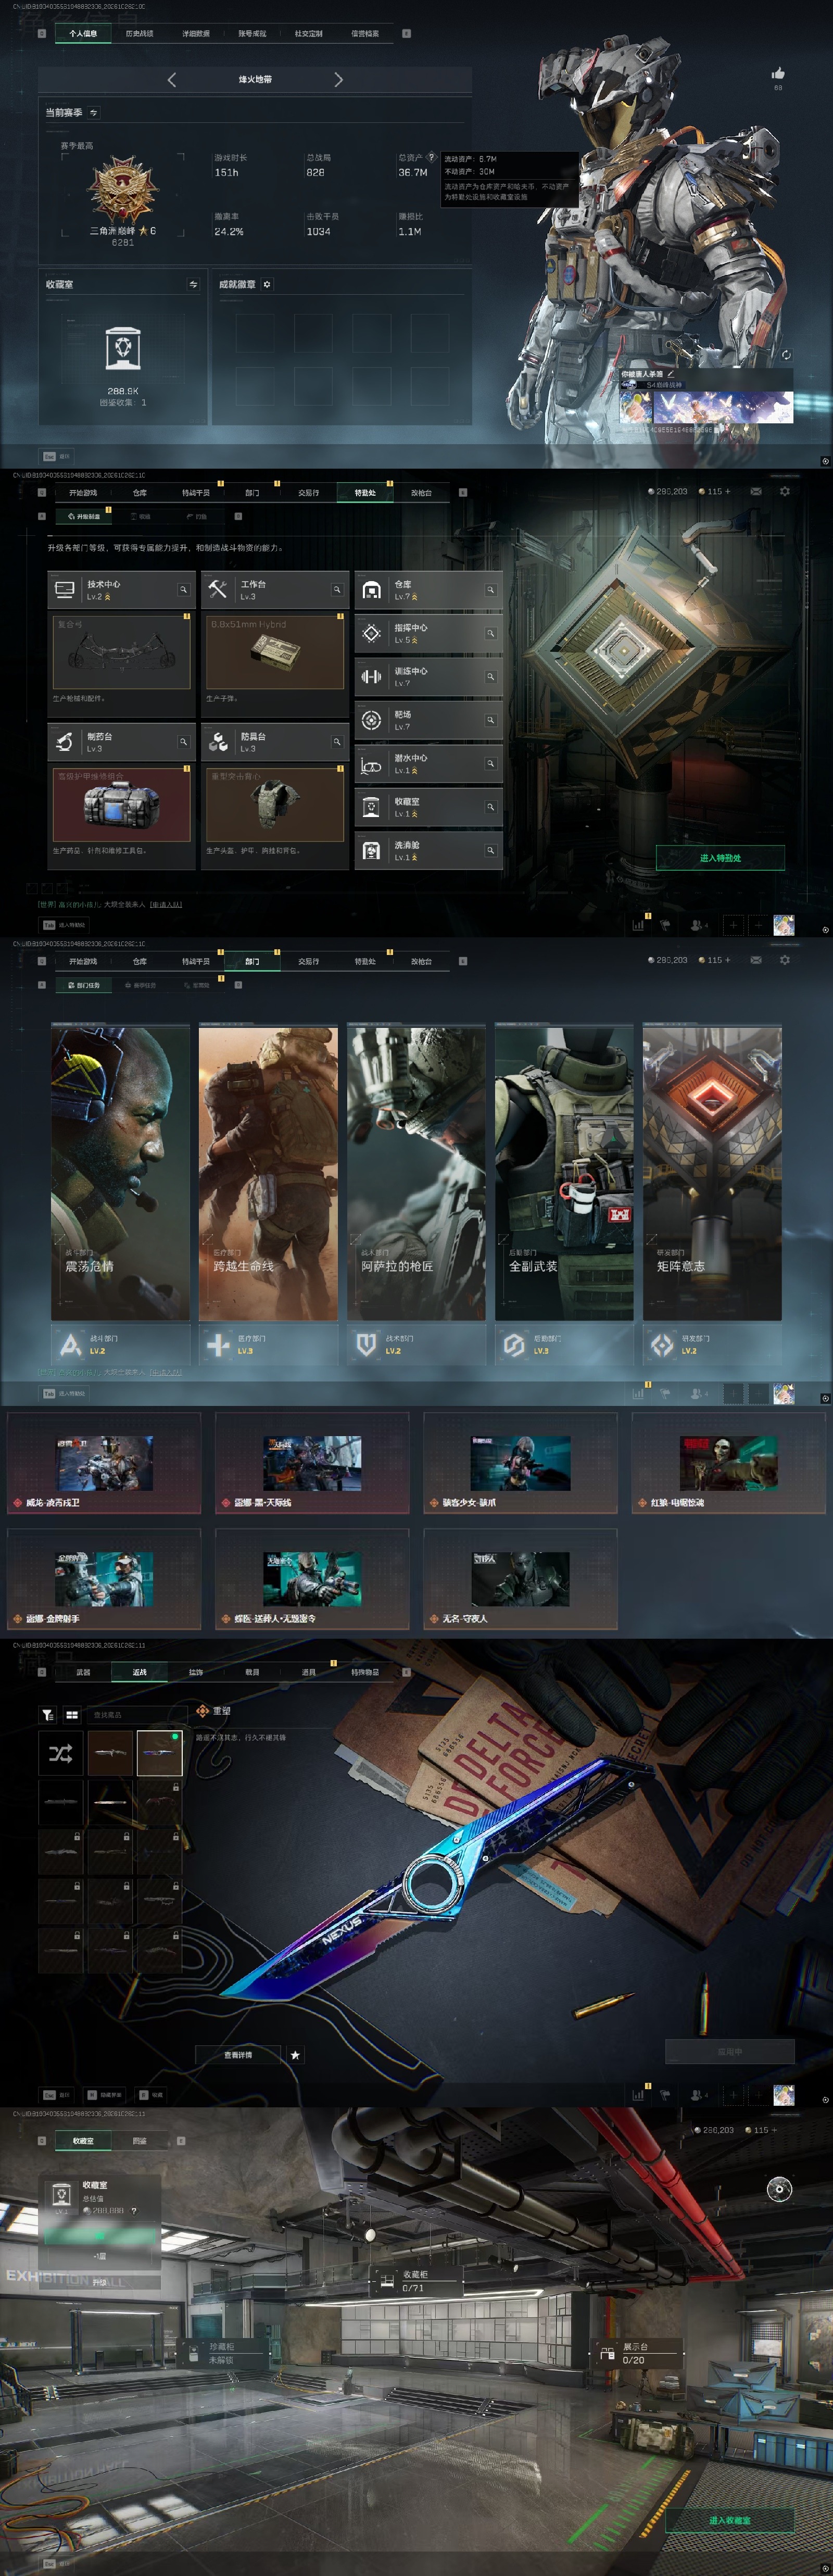Open the gear icon beside 成就徽章
Viewport: 833px width, 2576px height.
(x=267, y=285)
